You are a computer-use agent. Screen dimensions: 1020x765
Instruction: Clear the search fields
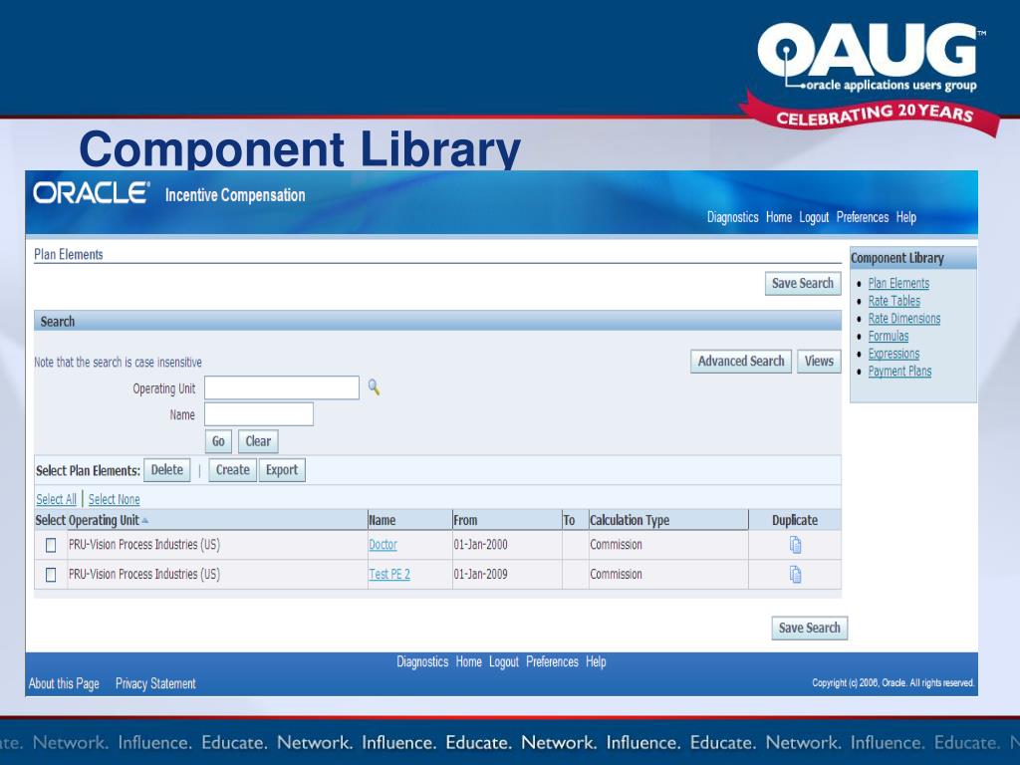pos(258,441)
